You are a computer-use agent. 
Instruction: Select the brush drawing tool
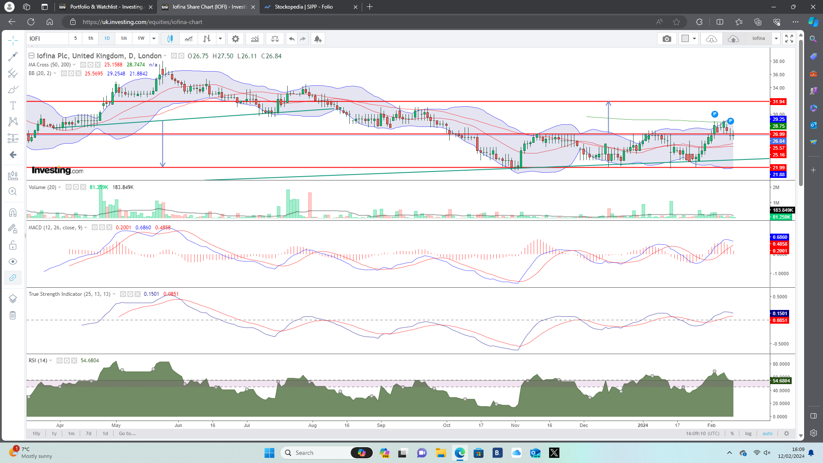13,90
